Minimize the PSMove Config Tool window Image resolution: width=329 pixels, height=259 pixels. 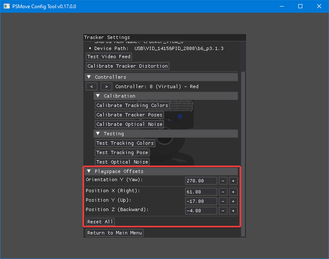282,6
